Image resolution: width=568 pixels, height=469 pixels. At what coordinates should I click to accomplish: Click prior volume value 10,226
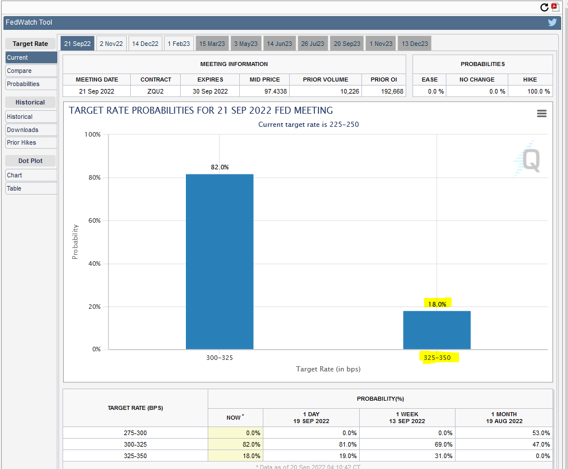349,91
